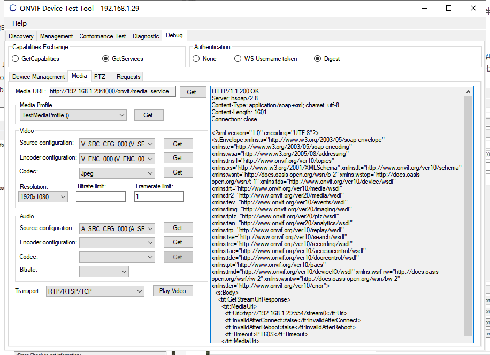Screen dimensions: 490x355
Task: Expand video Encoder configuration dropdown
Action: coord(117,159)
